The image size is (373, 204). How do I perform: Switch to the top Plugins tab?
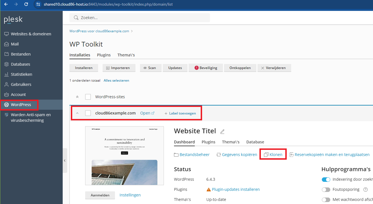click(104, 55)
